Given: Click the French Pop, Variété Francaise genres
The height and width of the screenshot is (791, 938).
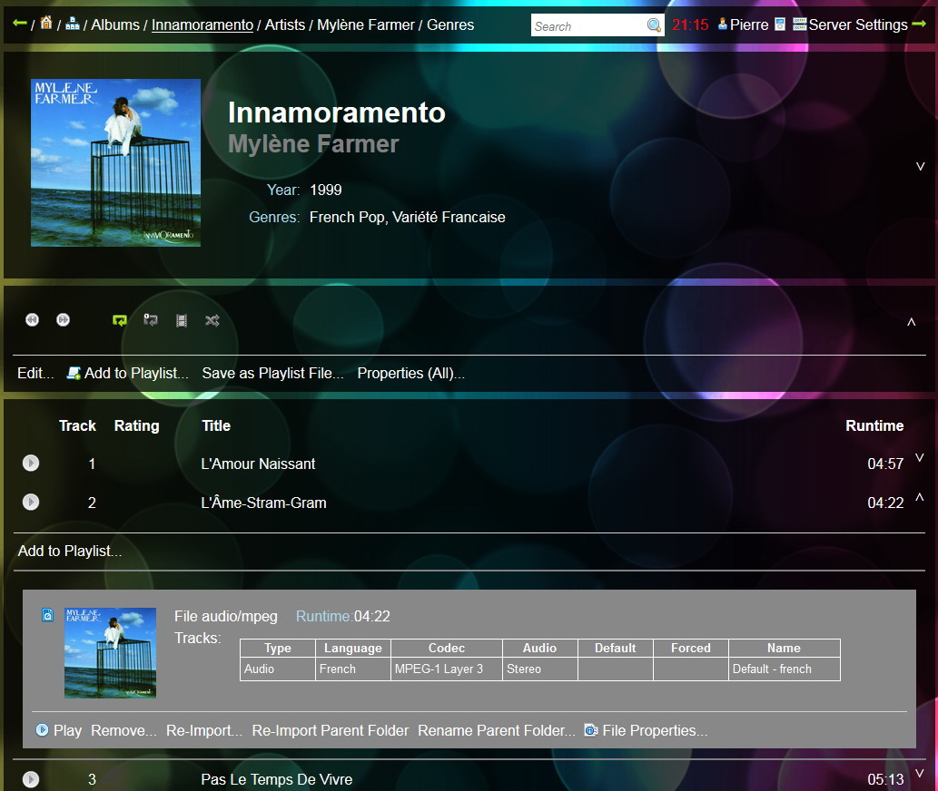Looking at the screenshot, I should tap(408, 217).
